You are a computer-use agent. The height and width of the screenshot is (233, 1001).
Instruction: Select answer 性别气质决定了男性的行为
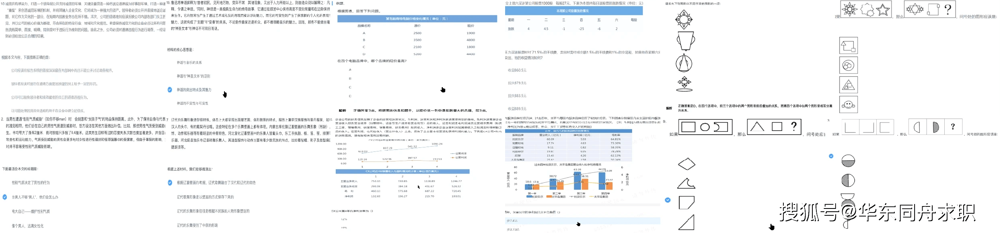(x=31, y=183)
